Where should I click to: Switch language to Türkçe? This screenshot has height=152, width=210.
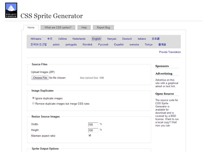tap(148, 45)
